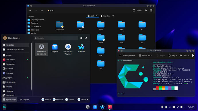Select Favoritos category
The width and height of the screenshot is (198, 111).
(x=15, y=45)
